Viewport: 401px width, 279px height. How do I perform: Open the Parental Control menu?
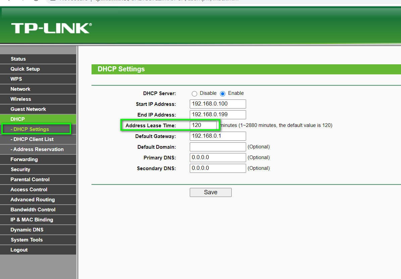[30, 180]
